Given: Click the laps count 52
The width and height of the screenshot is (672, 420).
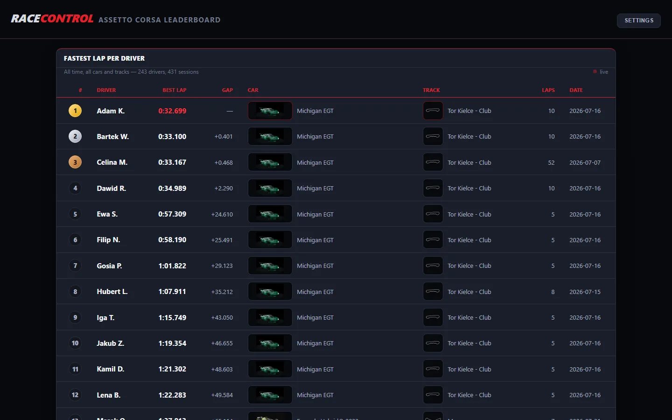Looking at the screenshot, I should coord(552,163).
